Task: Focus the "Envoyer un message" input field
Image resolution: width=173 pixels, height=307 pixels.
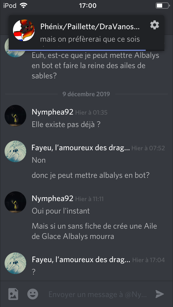Action: (98, 294)
